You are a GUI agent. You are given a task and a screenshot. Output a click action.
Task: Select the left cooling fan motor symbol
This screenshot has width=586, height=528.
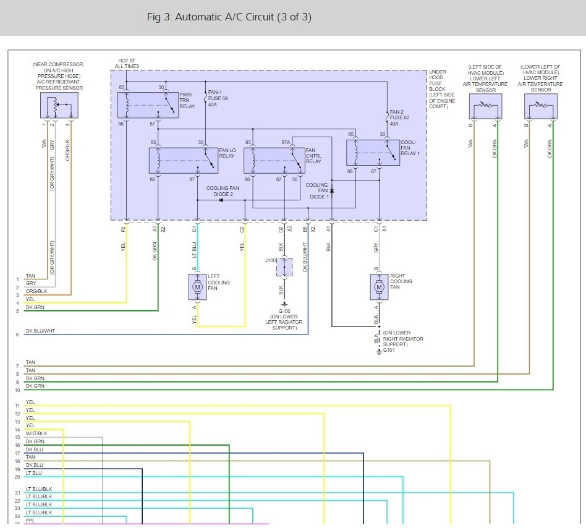pyautogui.click(x=198, y=286)
